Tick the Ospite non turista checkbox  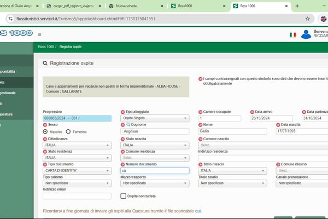tap(123, 195)
